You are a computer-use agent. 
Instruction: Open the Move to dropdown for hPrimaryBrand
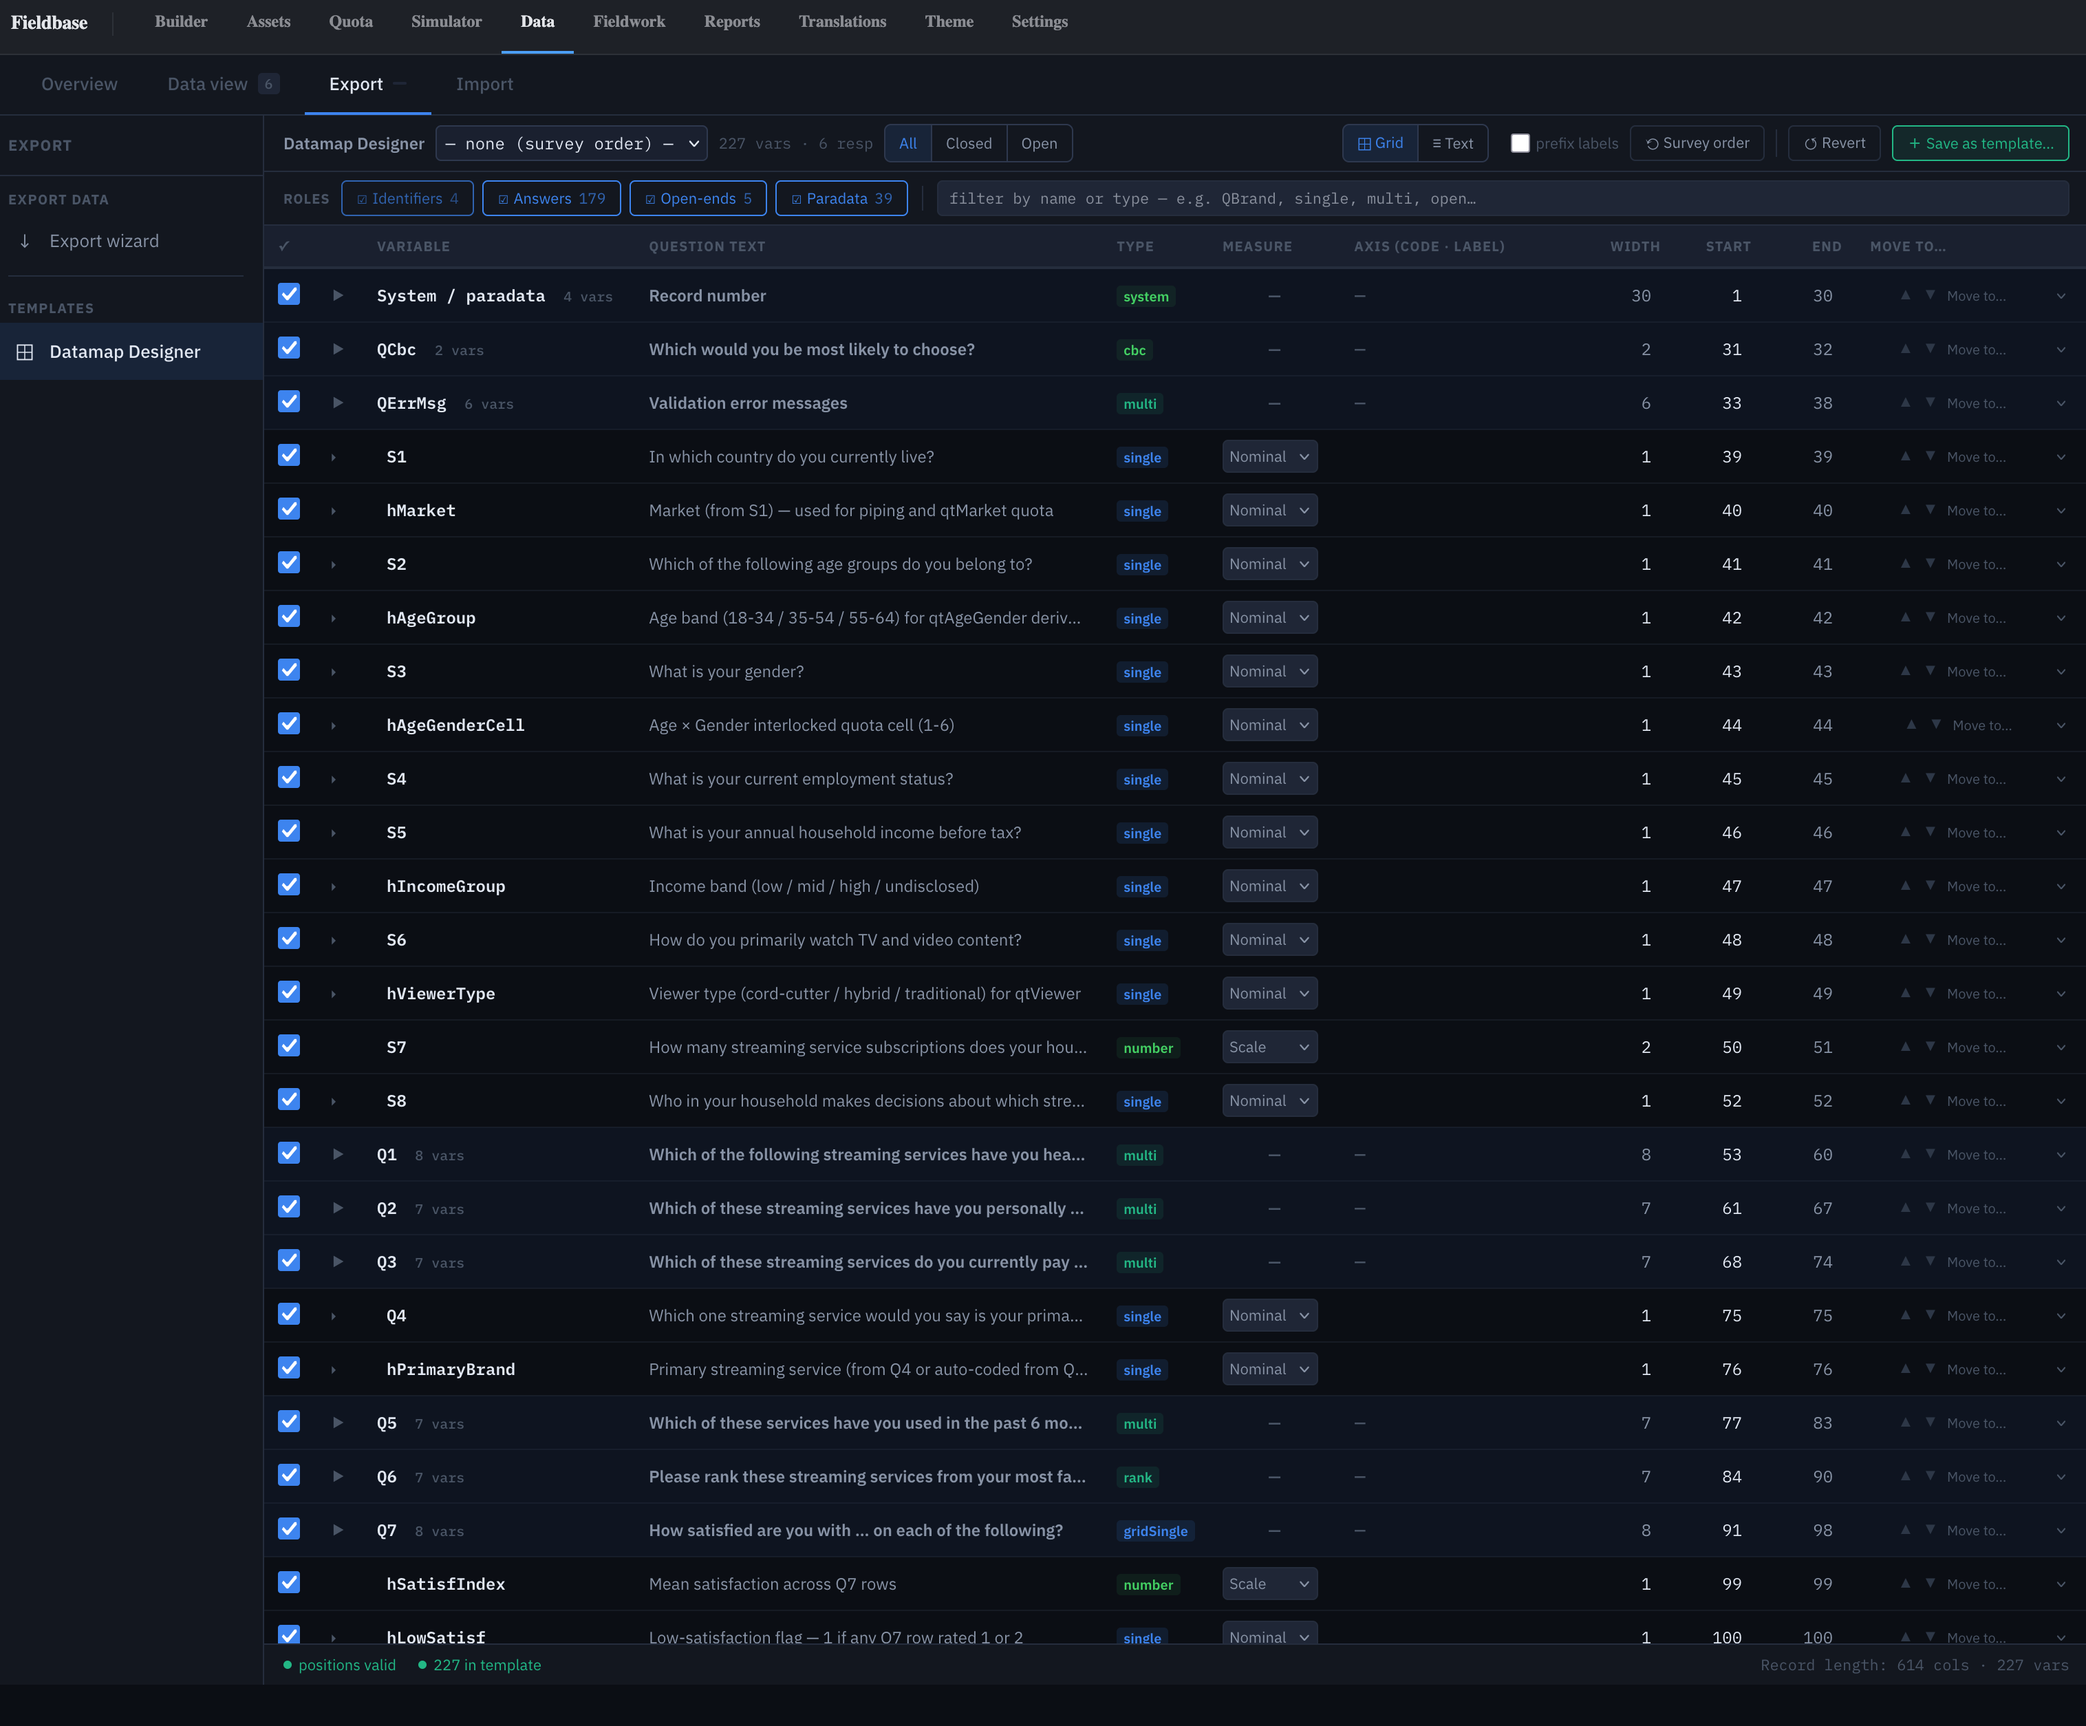tap(2005, 1368)
